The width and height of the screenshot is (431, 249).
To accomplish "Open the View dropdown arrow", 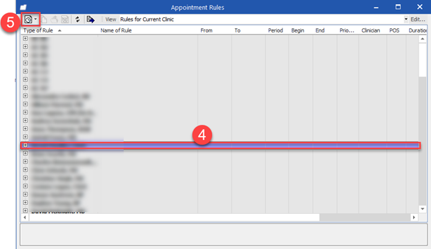I will pyautogui.click(x=405, y=19).
